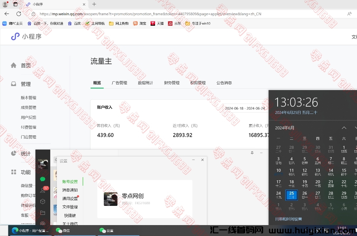Switch to the 数据统计 tab
Viewport: 357px width, 236px height.
(145, 83)
